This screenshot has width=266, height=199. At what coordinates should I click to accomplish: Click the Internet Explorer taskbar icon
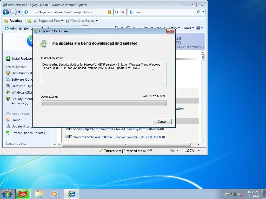tap(71, 194)
